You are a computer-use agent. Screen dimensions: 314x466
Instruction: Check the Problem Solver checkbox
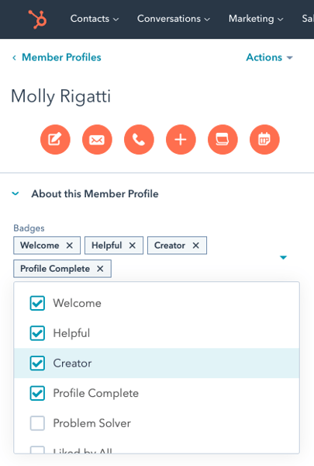tap(37, 423)
